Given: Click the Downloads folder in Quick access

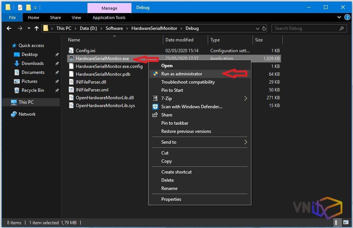Looking at the screenshot, I should pyautogui.click(x=32, y=63).
